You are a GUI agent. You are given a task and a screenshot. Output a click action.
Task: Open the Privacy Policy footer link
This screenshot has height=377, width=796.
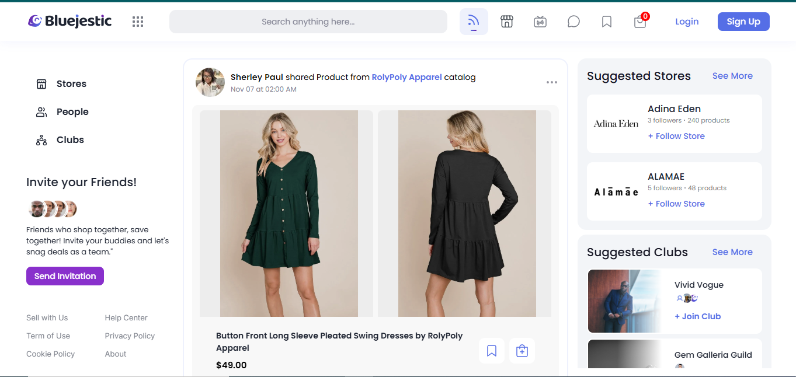(130, 336)
